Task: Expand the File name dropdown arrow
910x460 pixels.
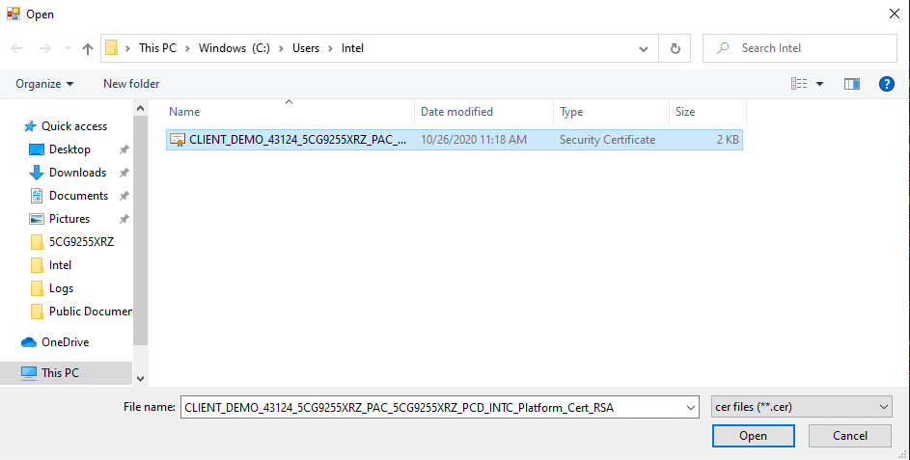Action: pyautogui.click(x=691, y=408)
